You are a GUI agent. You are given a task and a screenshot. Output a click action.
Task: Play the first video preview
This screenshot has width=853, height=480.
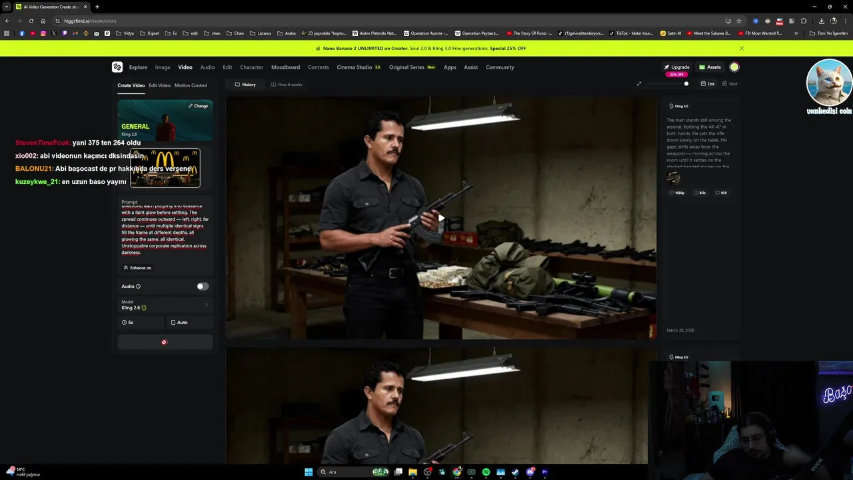click(x=441, y=218)
